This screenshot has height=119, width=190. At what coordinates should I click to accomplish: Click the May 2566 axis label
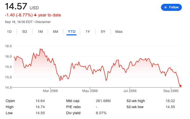point(90,91)
